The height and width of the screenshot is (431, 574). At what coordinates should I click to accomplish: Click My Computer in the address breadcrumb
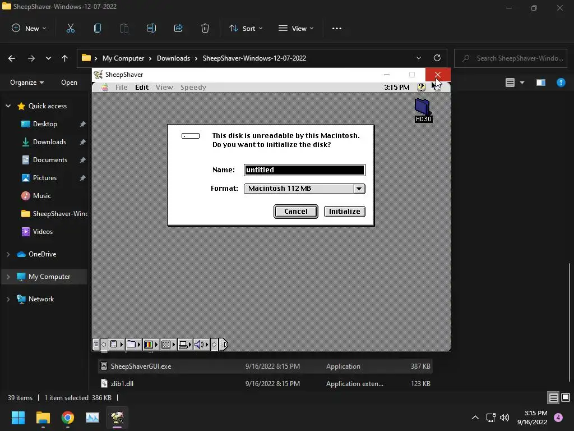(123, 58)
